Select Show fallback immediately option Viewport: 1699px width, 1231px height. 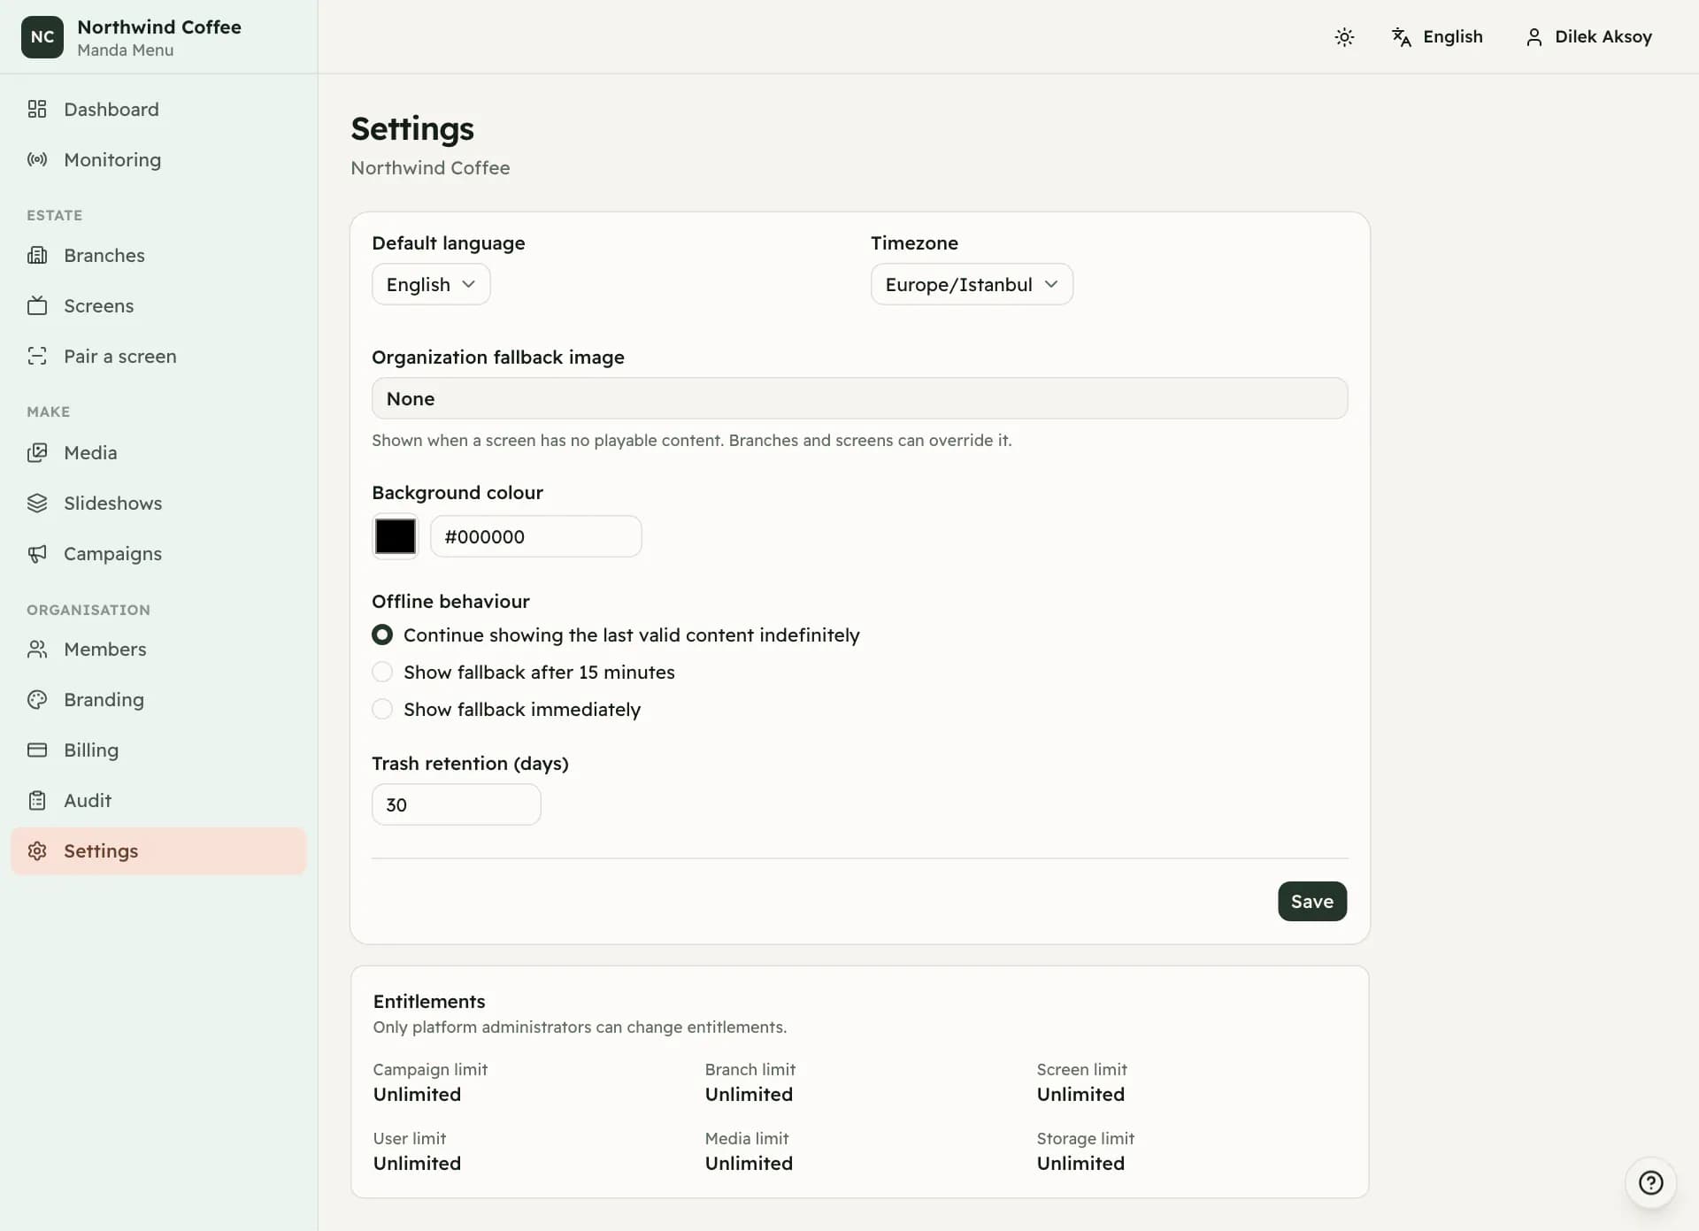[x=382, y=709]
